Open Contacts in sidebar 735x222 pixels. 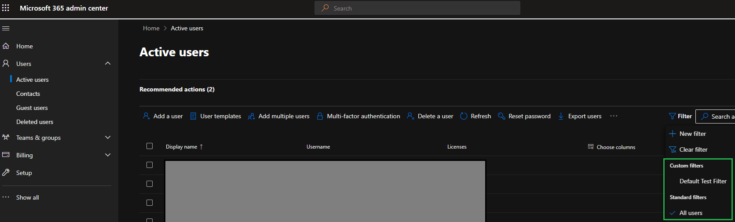coord(28,94)
